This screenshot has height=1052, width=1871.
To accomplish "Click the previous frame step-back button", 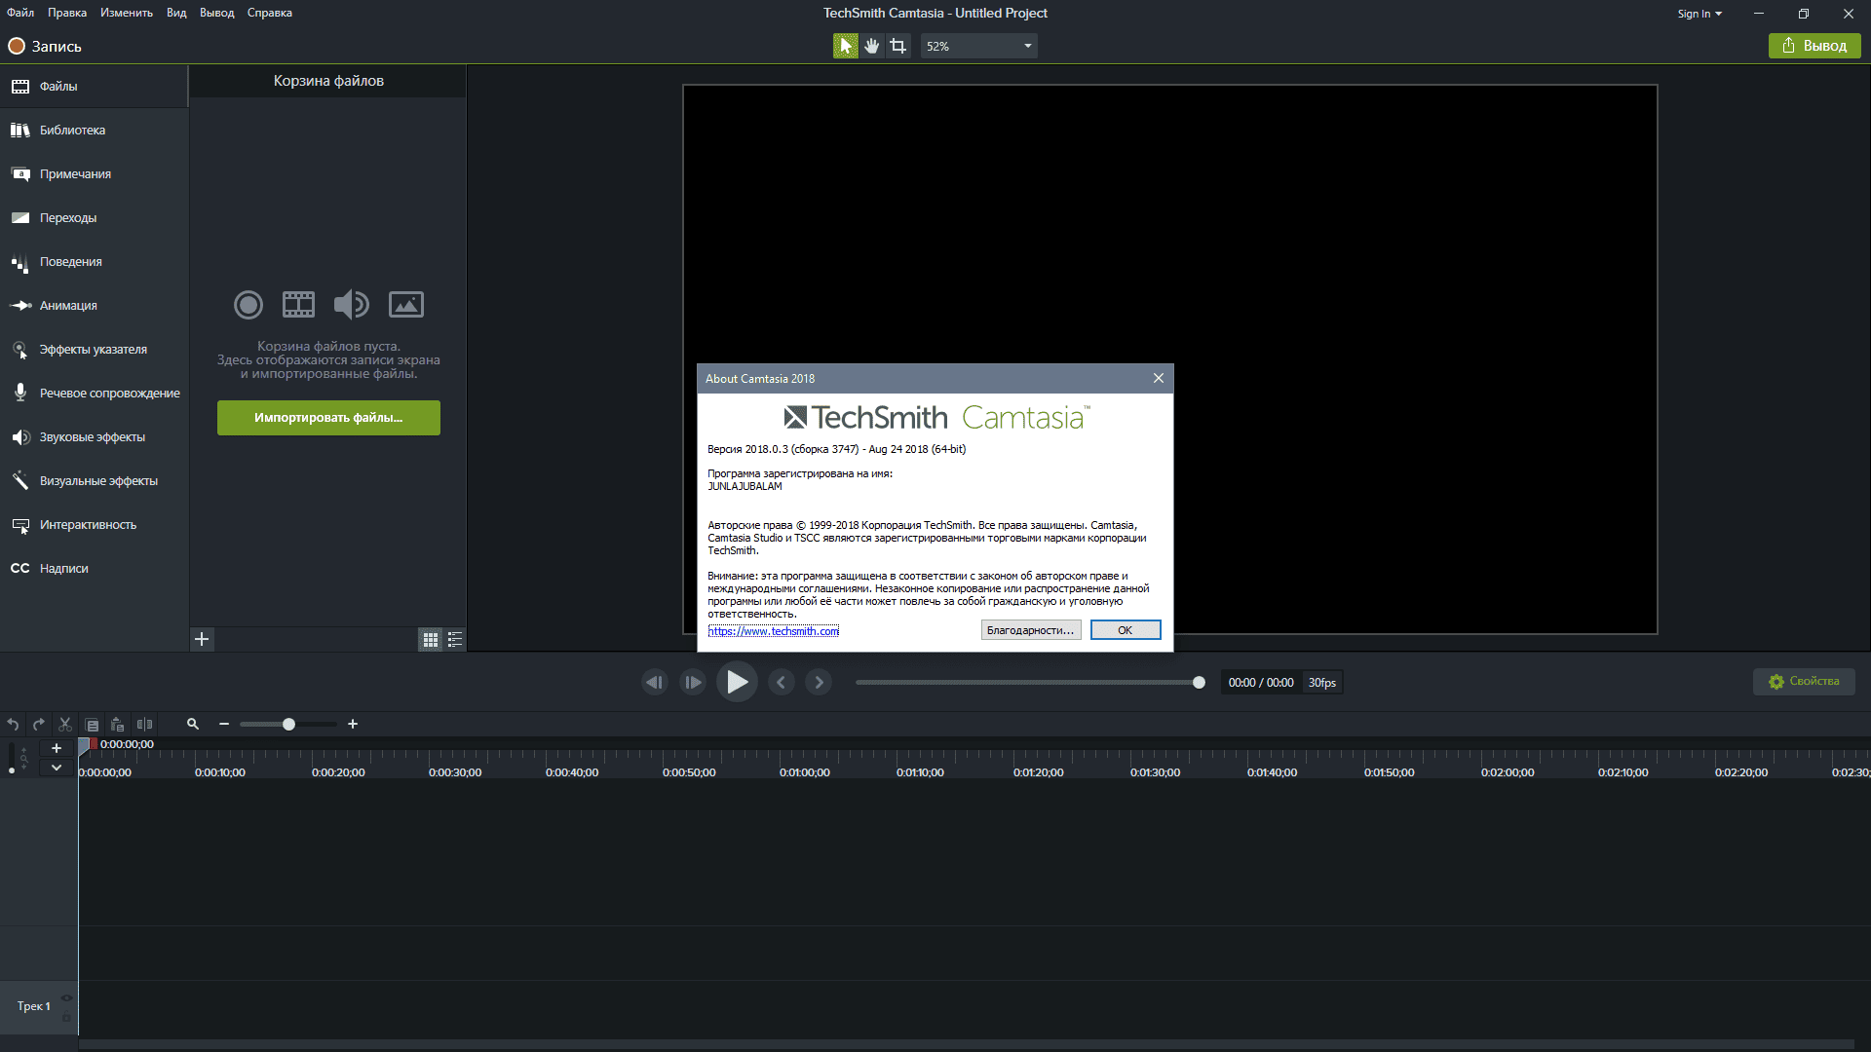I will tap(655, 683).
